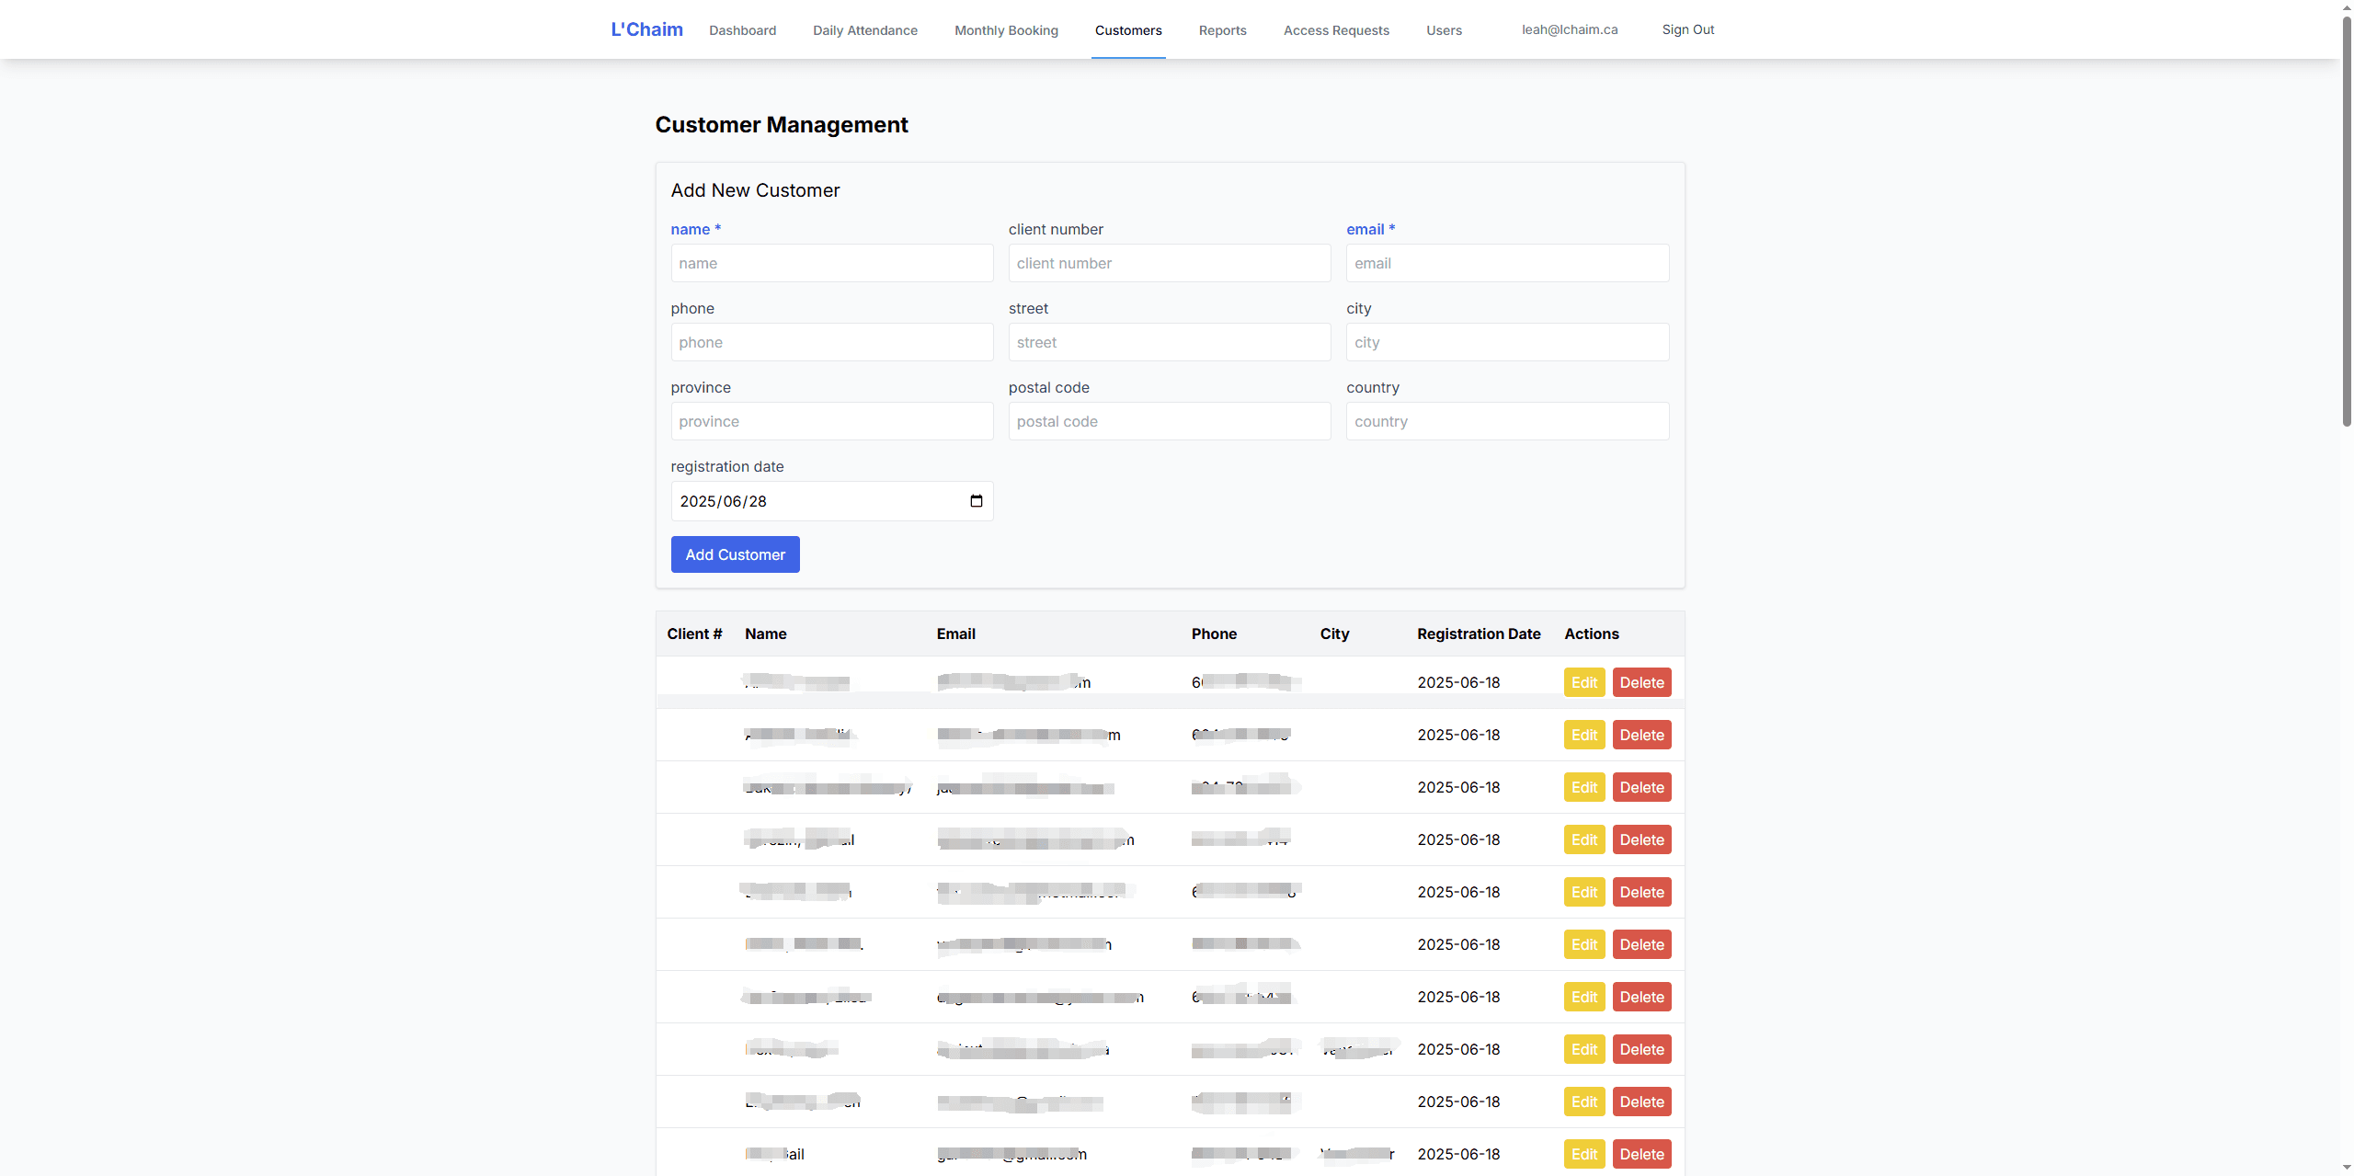Click the Add Customer button
Image resolution: width=2354 pixels, height=1176 pixels.
(735, 554)
